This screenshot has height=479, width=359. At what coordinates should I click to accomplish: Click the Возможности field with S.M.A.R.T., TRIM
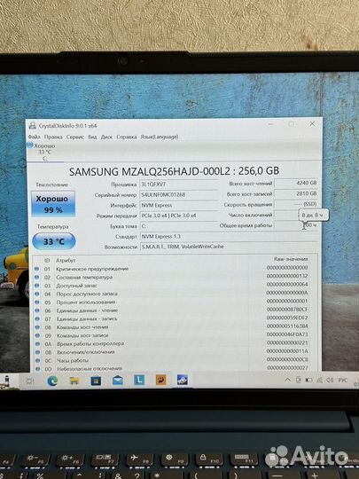(229, 247)
